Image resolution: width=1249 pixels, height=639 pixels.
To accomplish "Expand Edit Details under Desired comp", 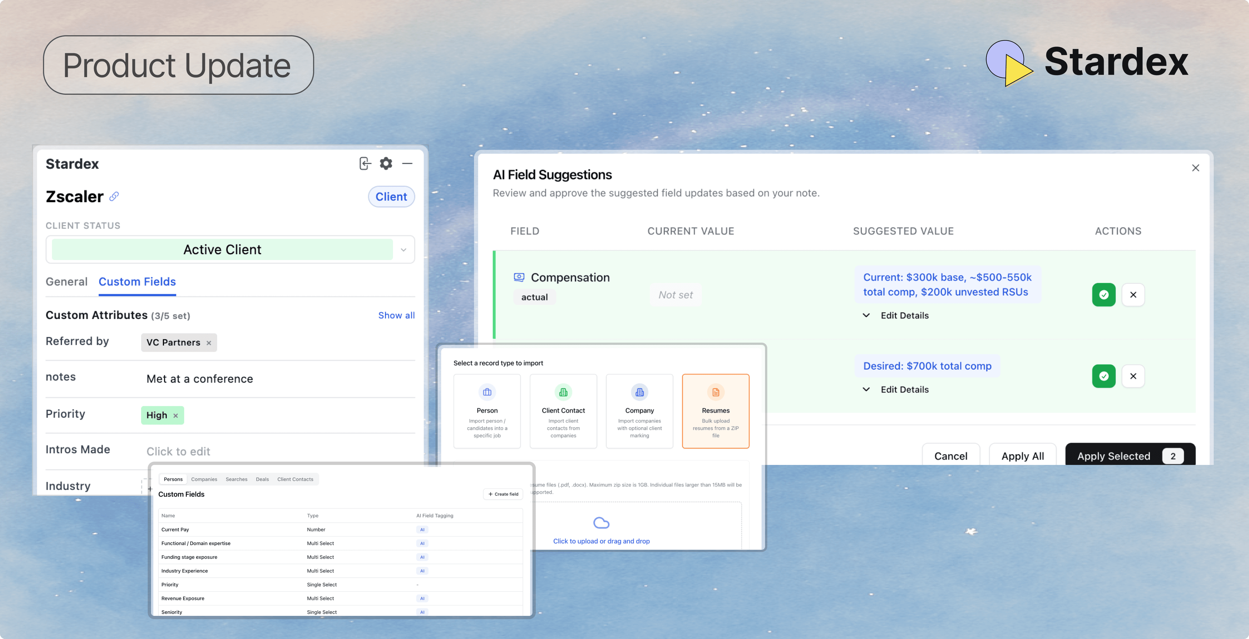I will (x=895, y=389).
